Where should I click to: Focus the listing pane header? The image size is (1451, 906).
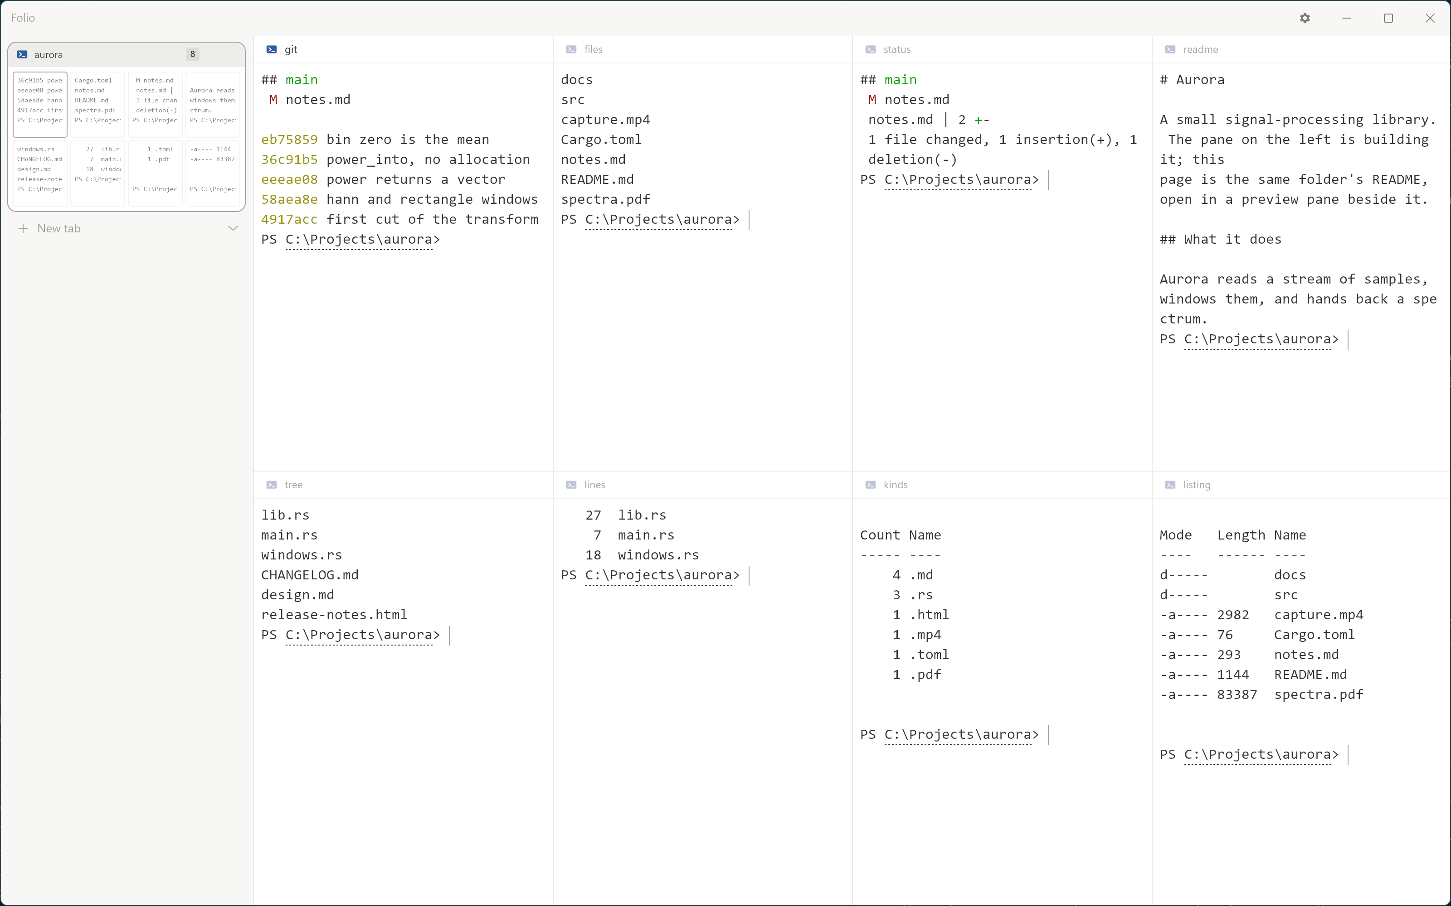(1301, 485)
